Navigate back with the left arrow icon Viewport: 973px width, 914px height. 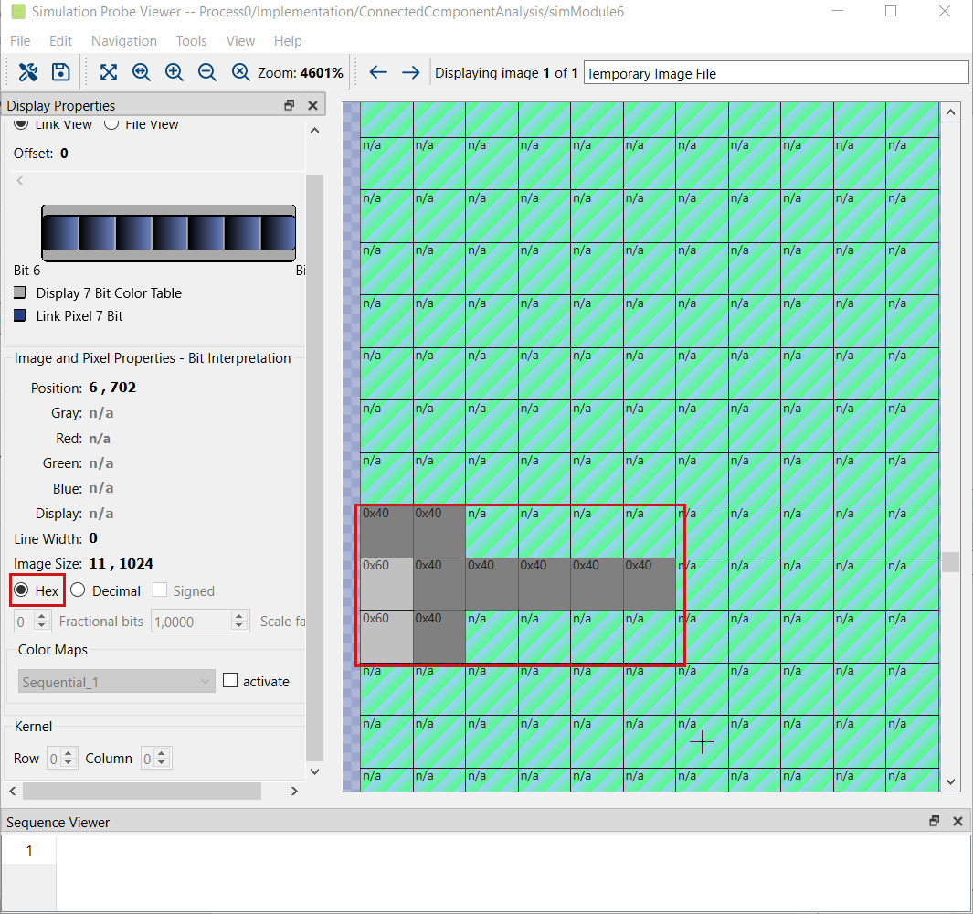tap(377, 71)
